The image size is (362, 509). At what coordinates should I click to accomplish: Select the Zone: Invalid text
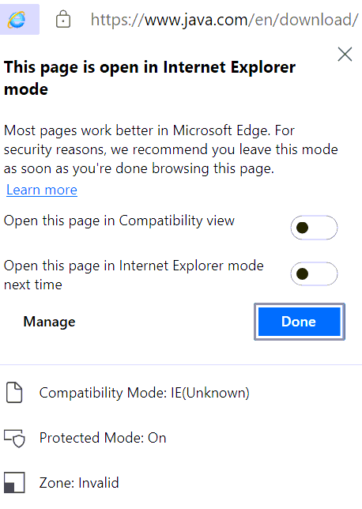(79, 483)
